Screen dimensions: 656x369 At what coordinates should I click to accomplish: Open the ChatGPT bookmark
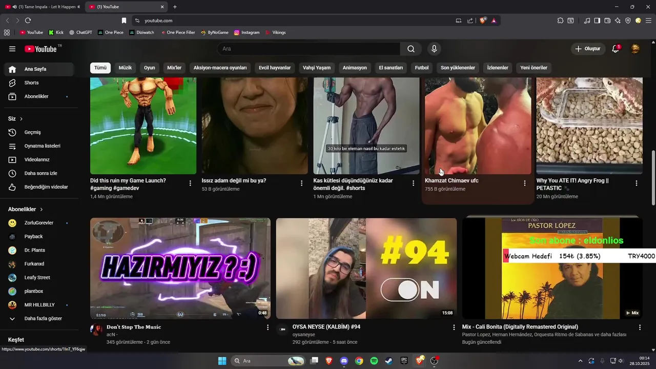click(x=80, y=32)
